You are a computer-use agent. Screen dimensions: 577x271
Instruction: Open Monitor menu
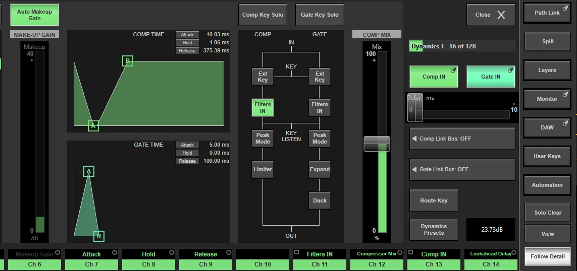(547, 99)
